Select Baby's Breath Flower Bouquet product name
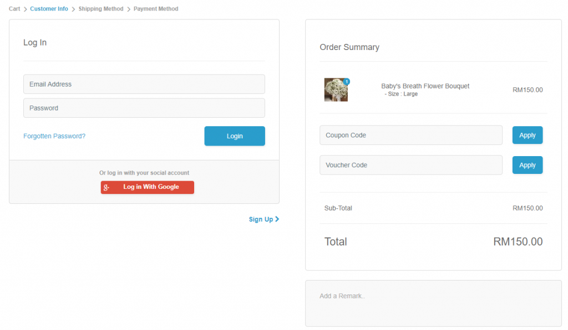Viewport: 568px width, 330px height. [x=425, y=86]
